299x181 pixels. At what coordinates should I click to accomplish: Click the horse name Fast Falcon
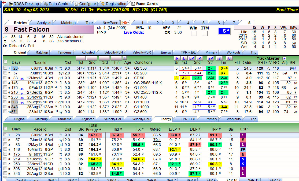[x=31, y=29]
